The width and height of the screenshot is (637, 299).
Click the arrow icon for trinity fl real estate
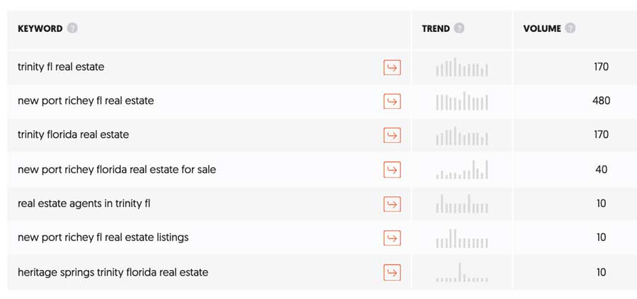coord(392,67)
